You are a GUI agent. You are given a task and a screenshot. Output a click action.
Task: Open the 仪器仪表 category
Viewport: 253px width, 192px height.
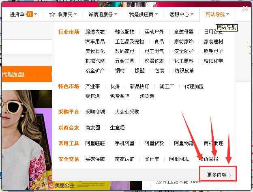coord(154,61)
